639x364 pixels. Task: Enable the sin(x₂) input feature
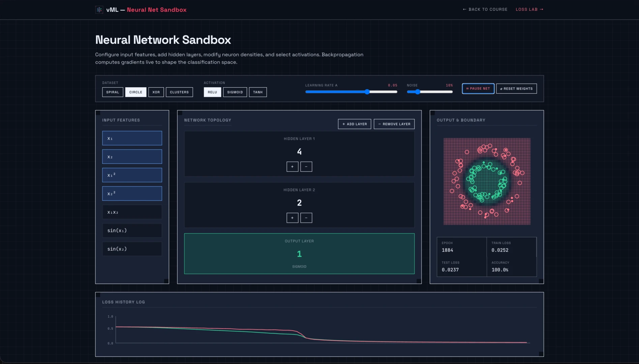click(132, 249)
